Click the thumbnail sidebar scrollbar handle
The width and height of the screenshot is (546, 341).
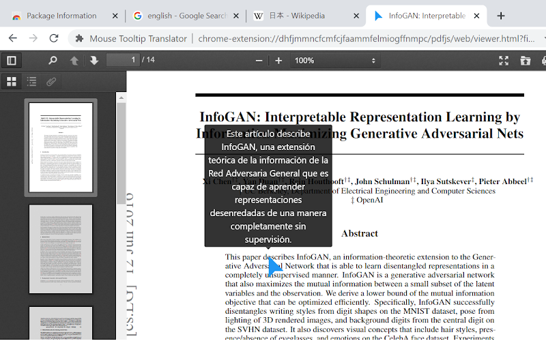pos(121,153)
